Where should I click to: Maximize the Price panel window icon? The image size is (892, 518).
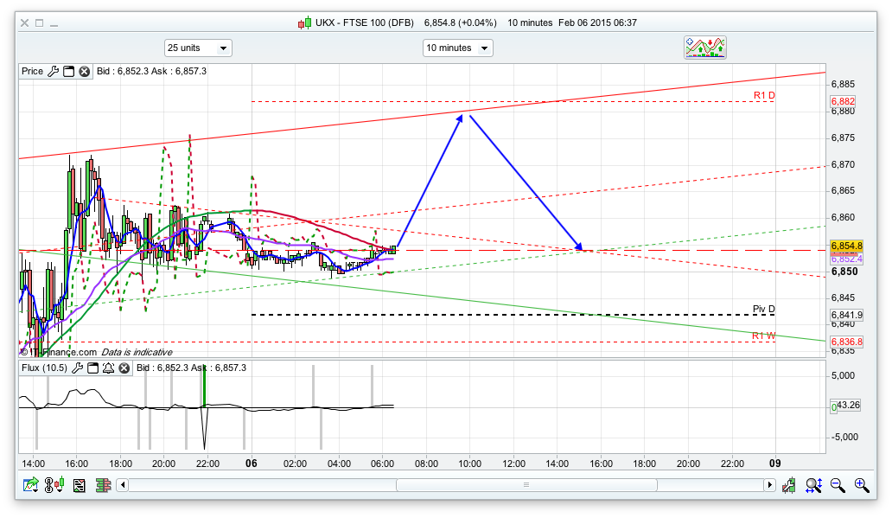point(69,72)
